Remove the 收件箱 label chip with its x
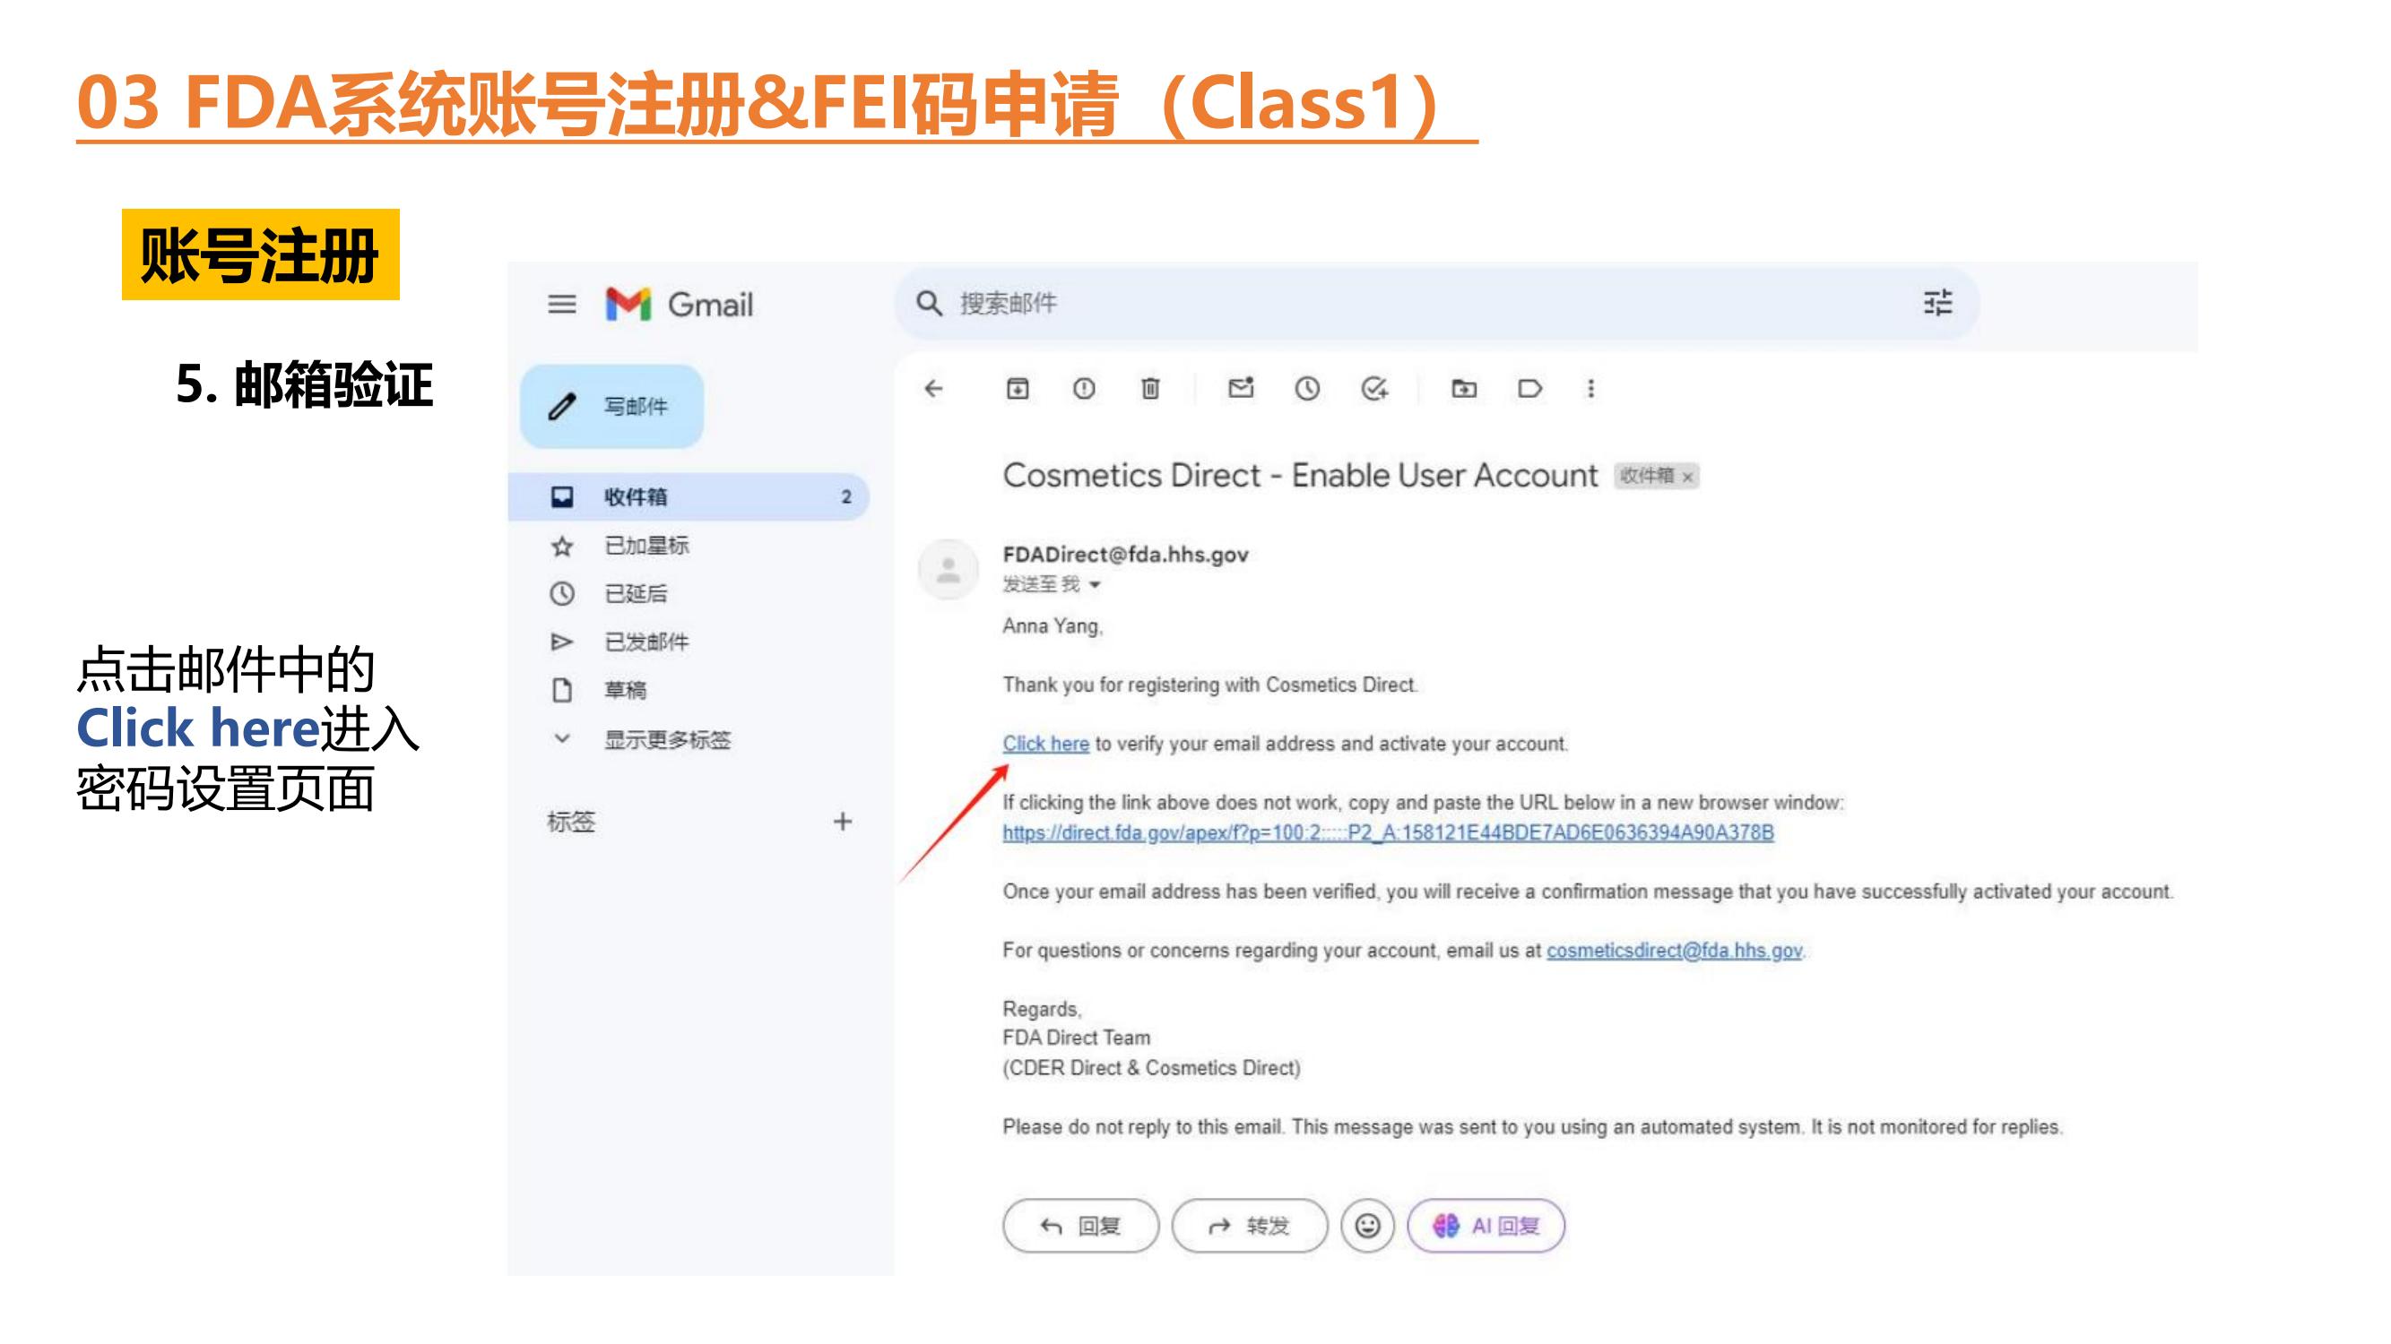Screen dimensions: 2391x1344 1688,477
